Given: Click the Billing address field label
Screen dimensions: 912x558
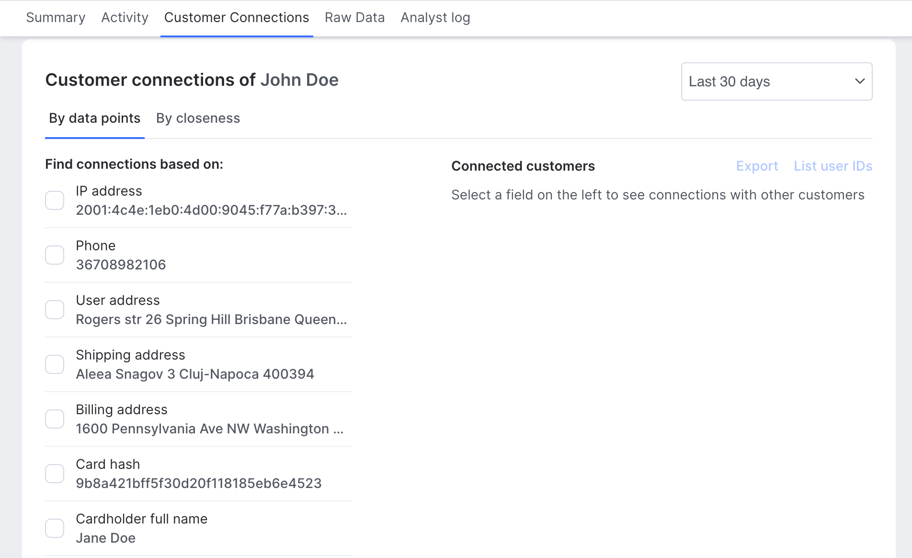Looking at the screenshot, I should (x=122, y=409).
